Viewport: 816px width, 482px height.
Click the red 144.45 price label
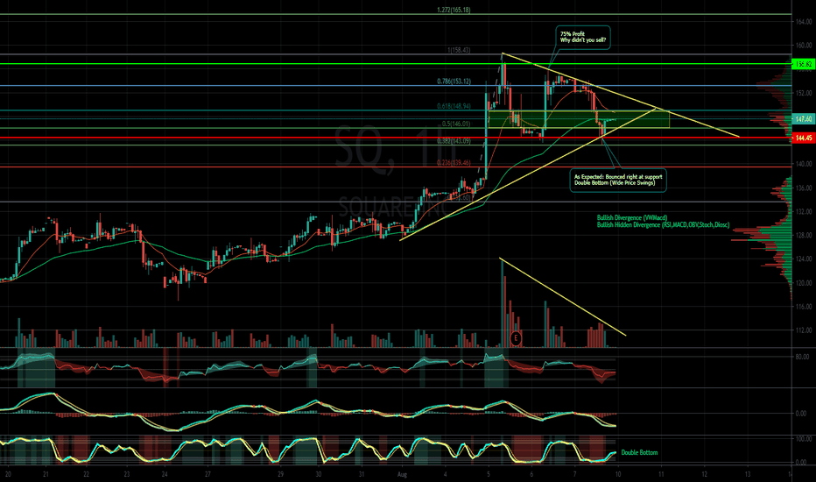pos(804,138)
